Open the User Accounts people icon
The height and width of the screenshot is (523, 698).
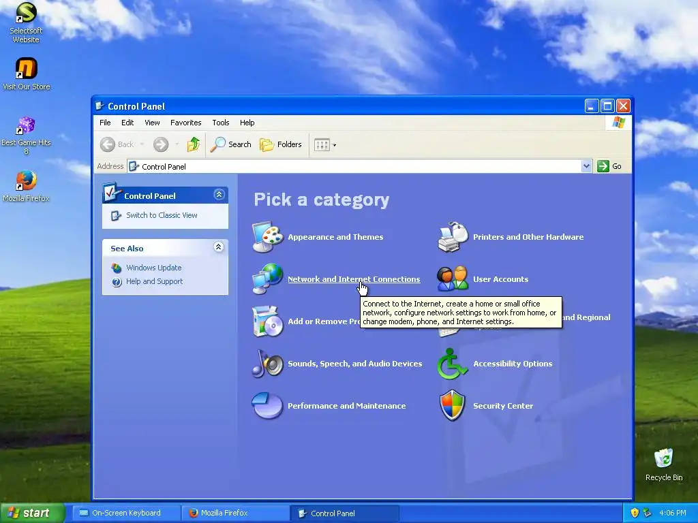(x=453, y=279)
